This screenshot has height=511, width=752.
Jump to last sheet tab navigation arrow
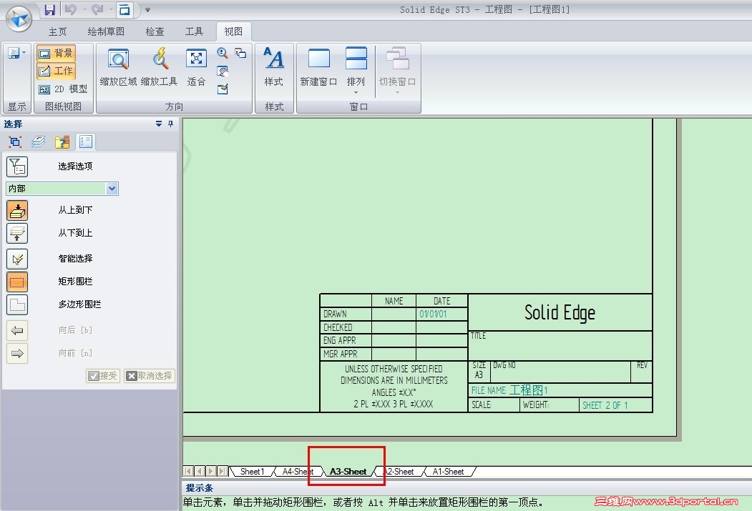click(x=222, y=471)
